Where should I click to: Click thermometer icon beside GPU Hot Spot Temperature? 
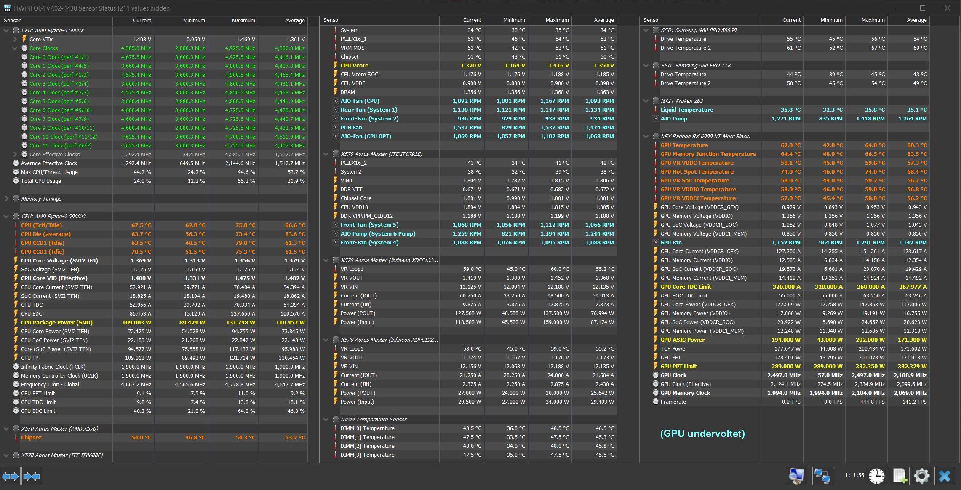coord(655,171)
